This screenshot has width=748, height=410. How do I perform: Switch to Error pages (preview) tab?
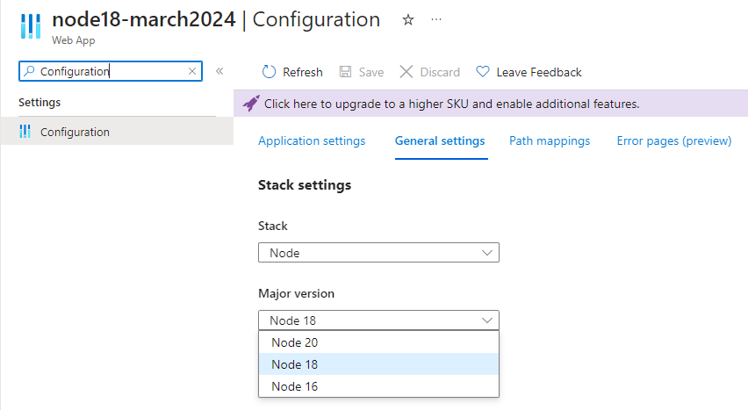pos(674,140)
